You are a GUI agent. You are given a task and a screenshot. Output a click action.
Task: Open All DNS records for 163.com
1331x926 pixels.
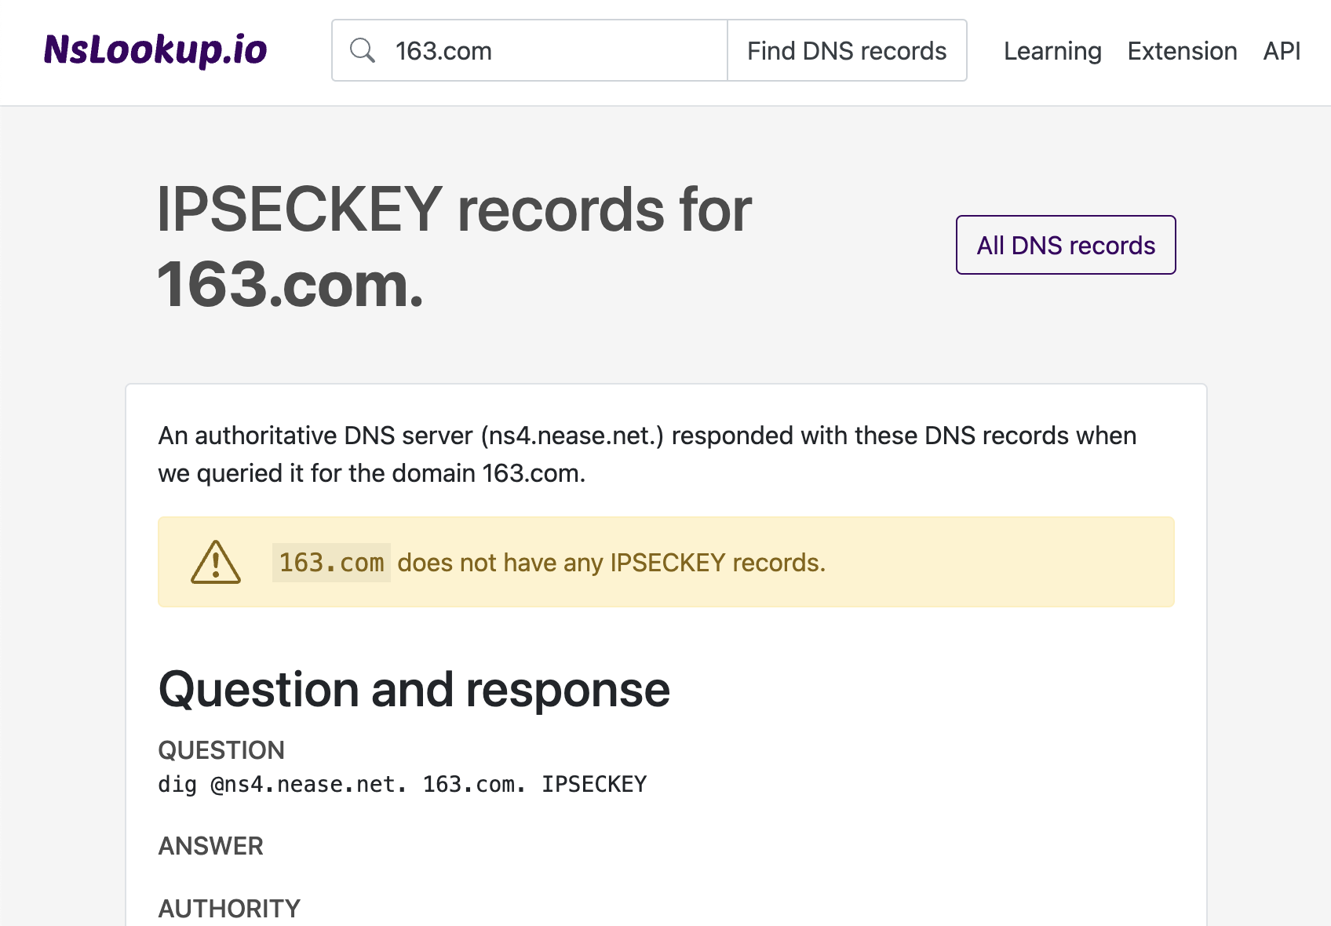tap(1065, 245)
